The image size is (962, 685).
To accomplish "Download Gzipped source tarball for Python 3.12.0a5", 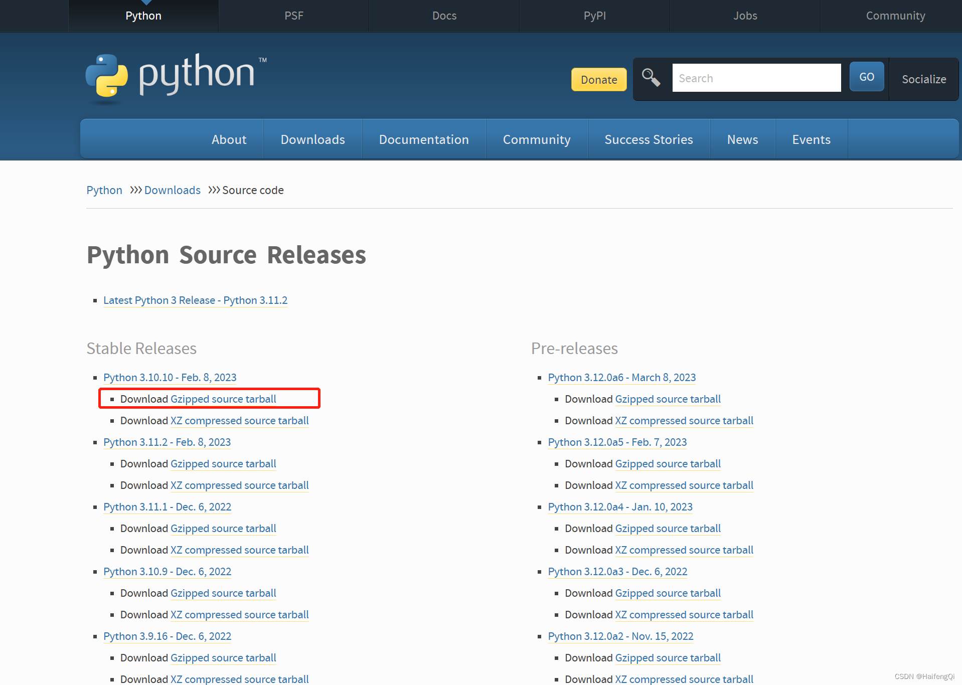I will (668, 464).
